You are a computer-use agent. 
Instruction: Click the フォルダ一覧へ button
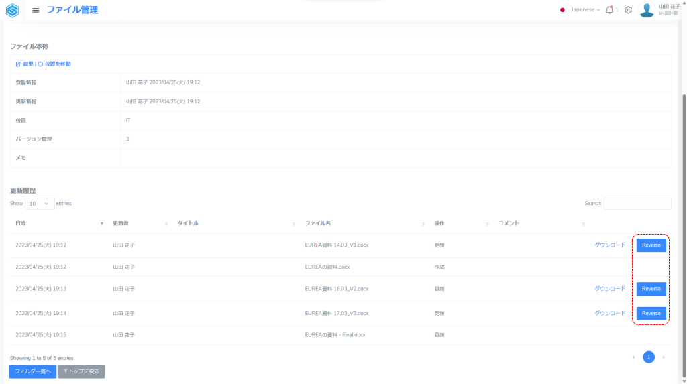(x=33, y=371)
